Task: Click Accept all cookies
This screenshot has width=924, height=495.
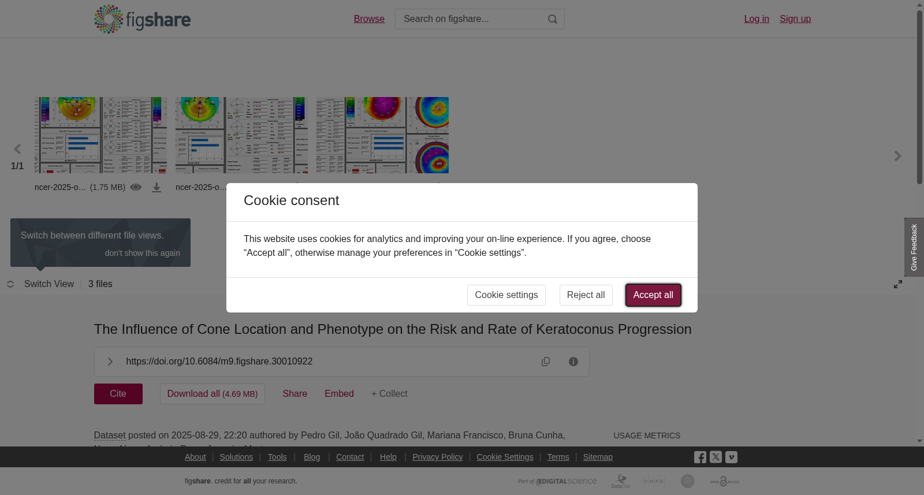Action: [653, 295]
